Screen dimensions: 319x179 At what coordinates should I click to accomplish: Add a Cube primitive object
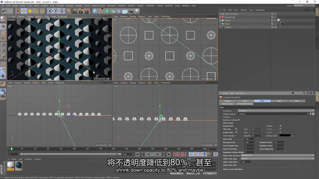(95, 11)
